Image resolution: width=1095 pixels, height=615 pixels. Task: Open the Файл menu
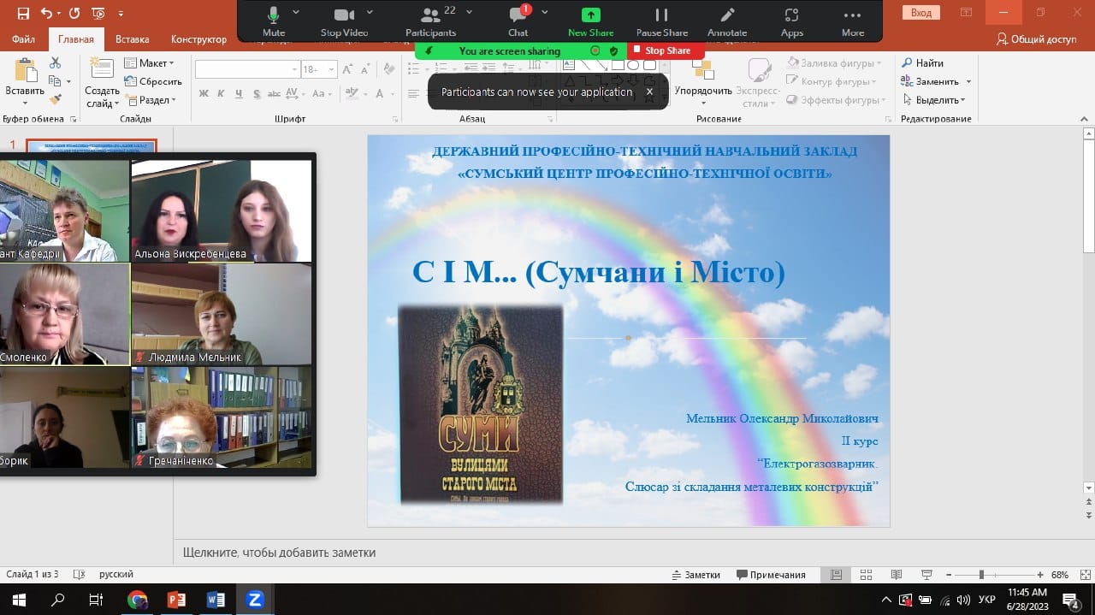click(24, 39)
